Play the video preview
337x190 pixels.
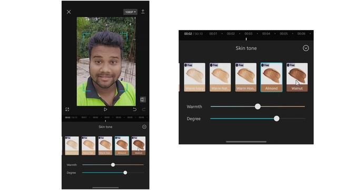pos(105,109)
